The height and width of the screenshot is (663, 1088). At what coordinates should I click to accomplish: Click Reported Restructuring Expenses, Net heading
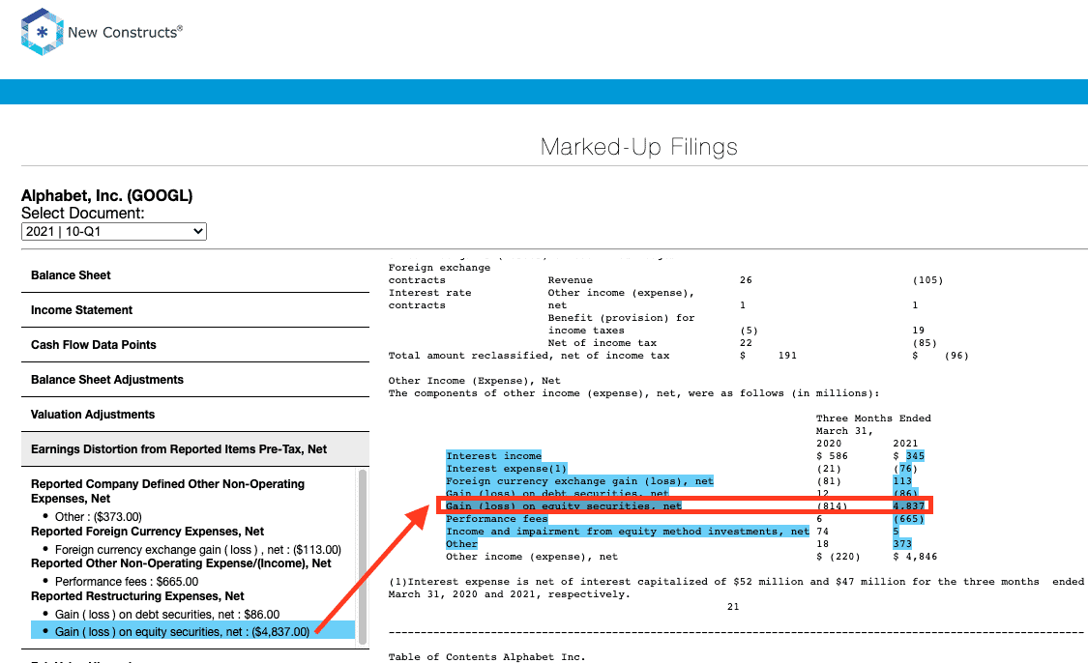(137, 595)
